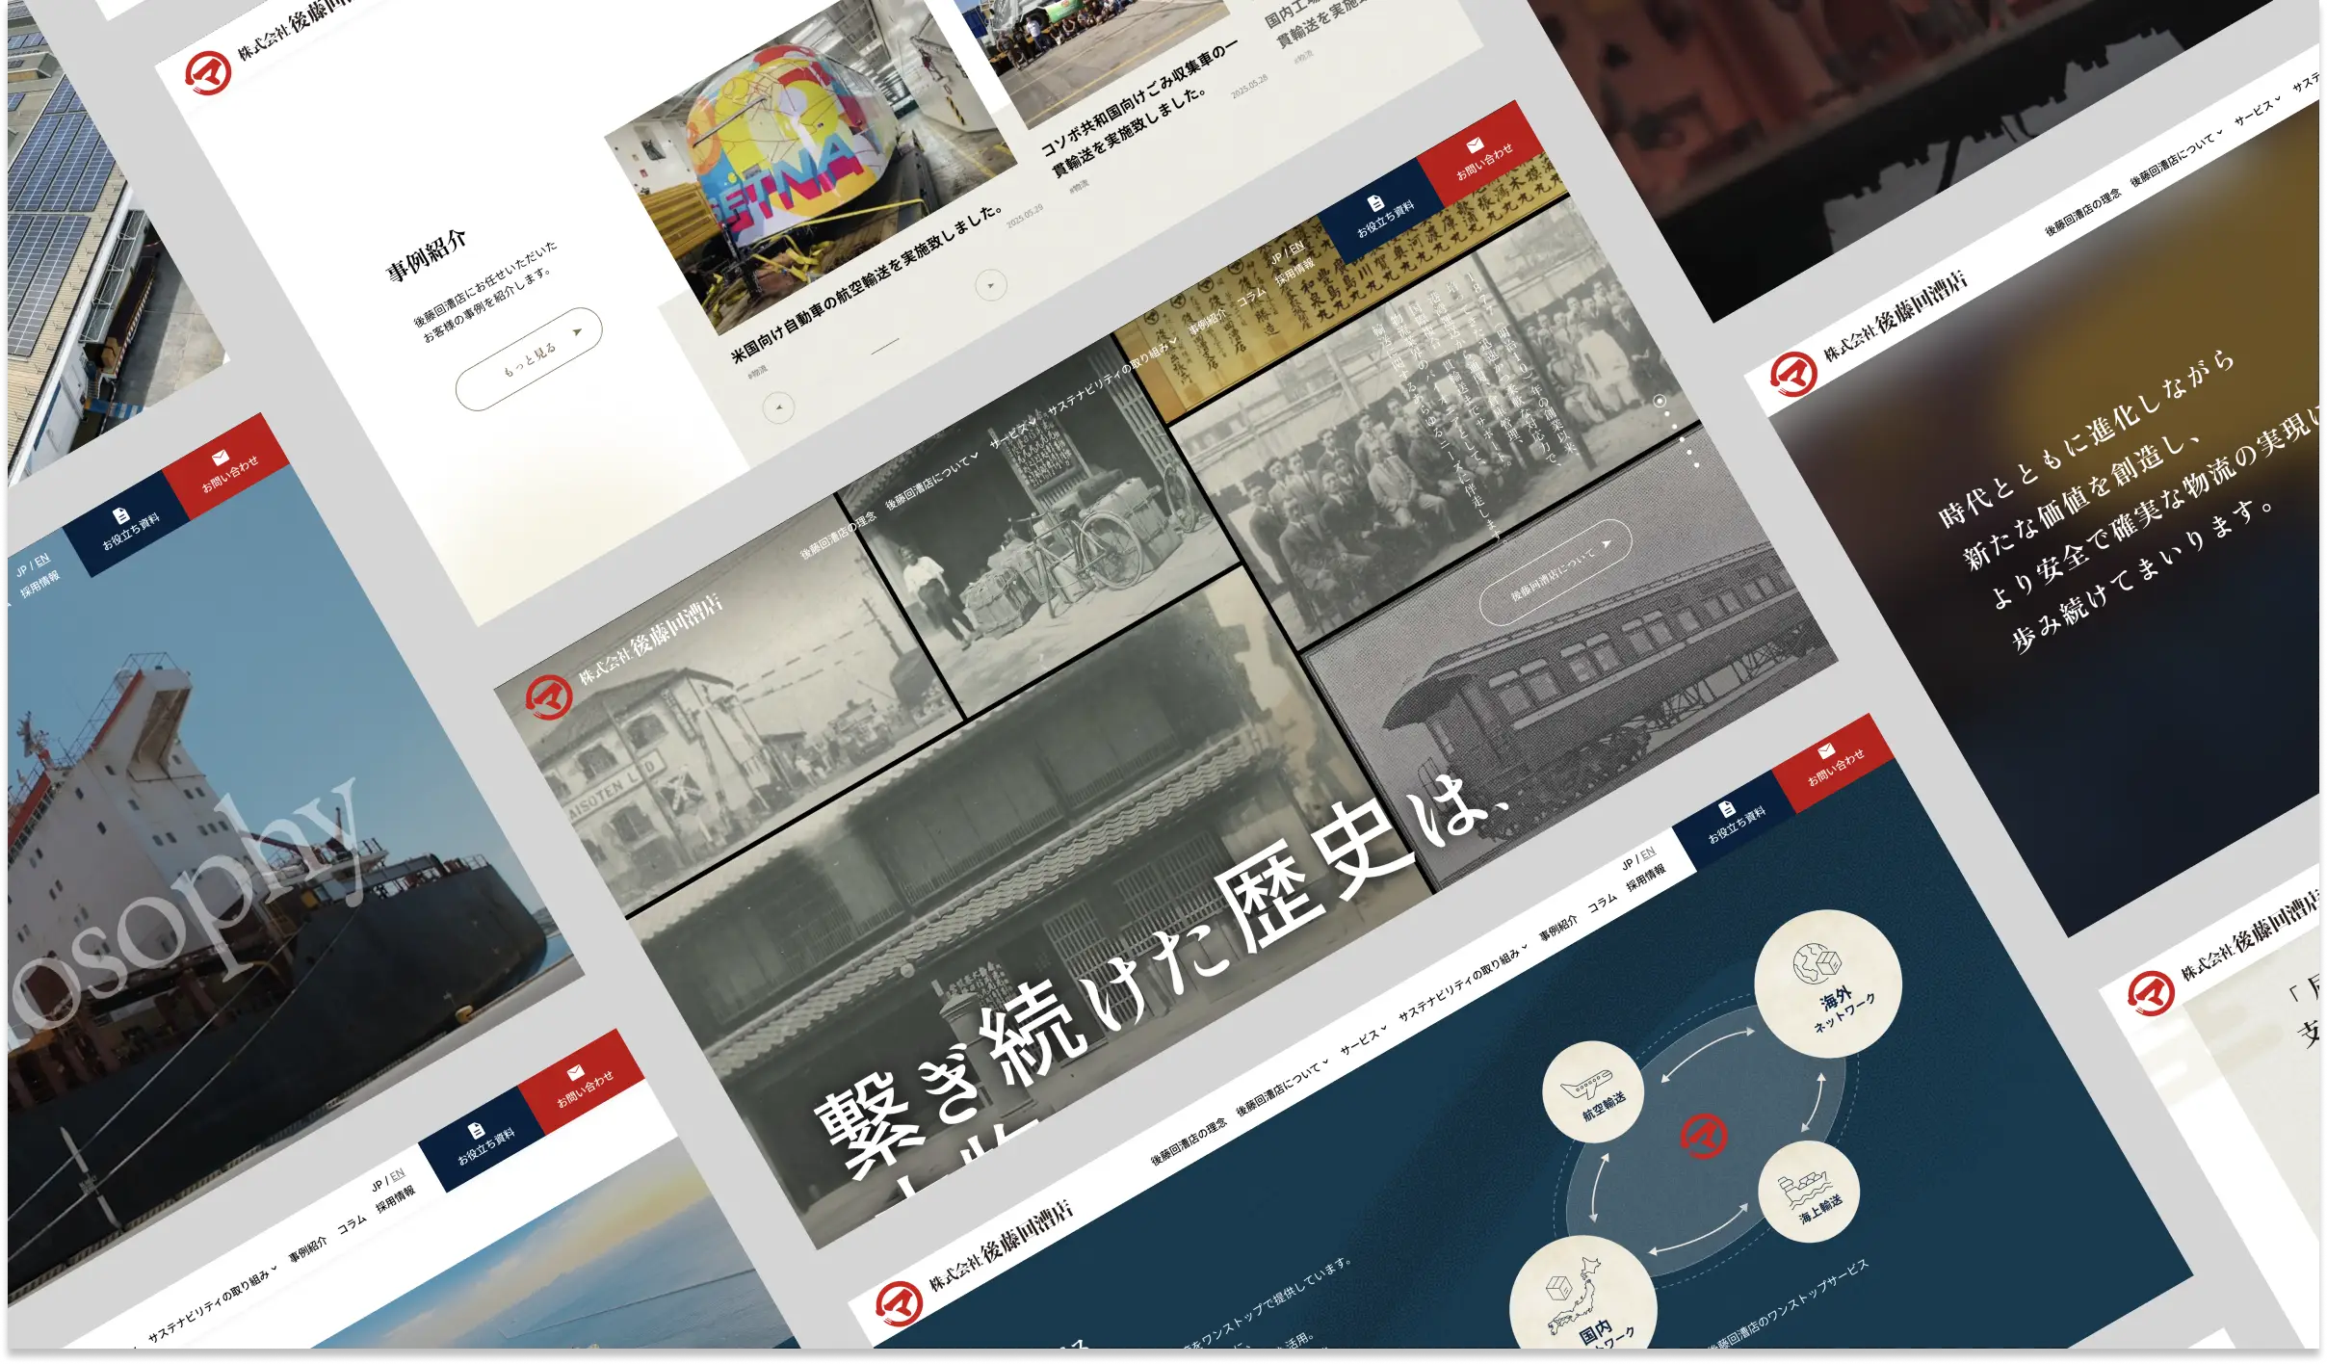Open コラム in the navy service page navigation

pos(1603,903)
